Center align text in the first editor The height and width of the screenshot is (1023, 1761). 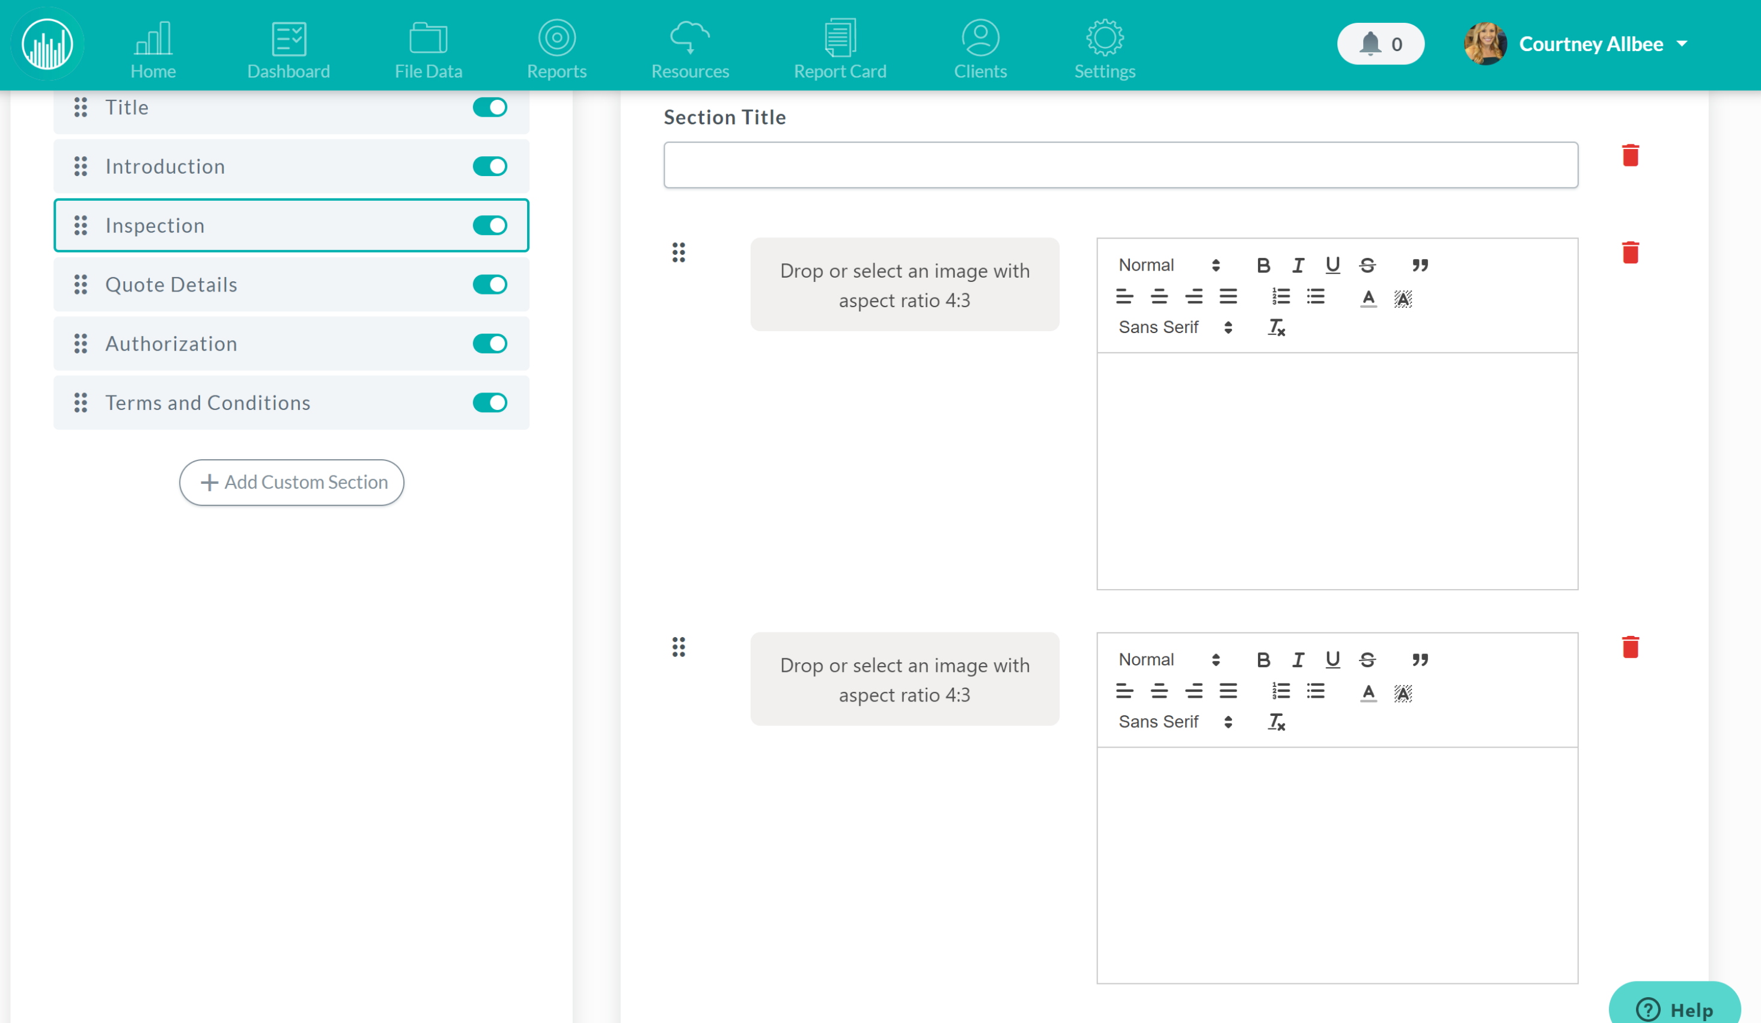point(1159,297)
